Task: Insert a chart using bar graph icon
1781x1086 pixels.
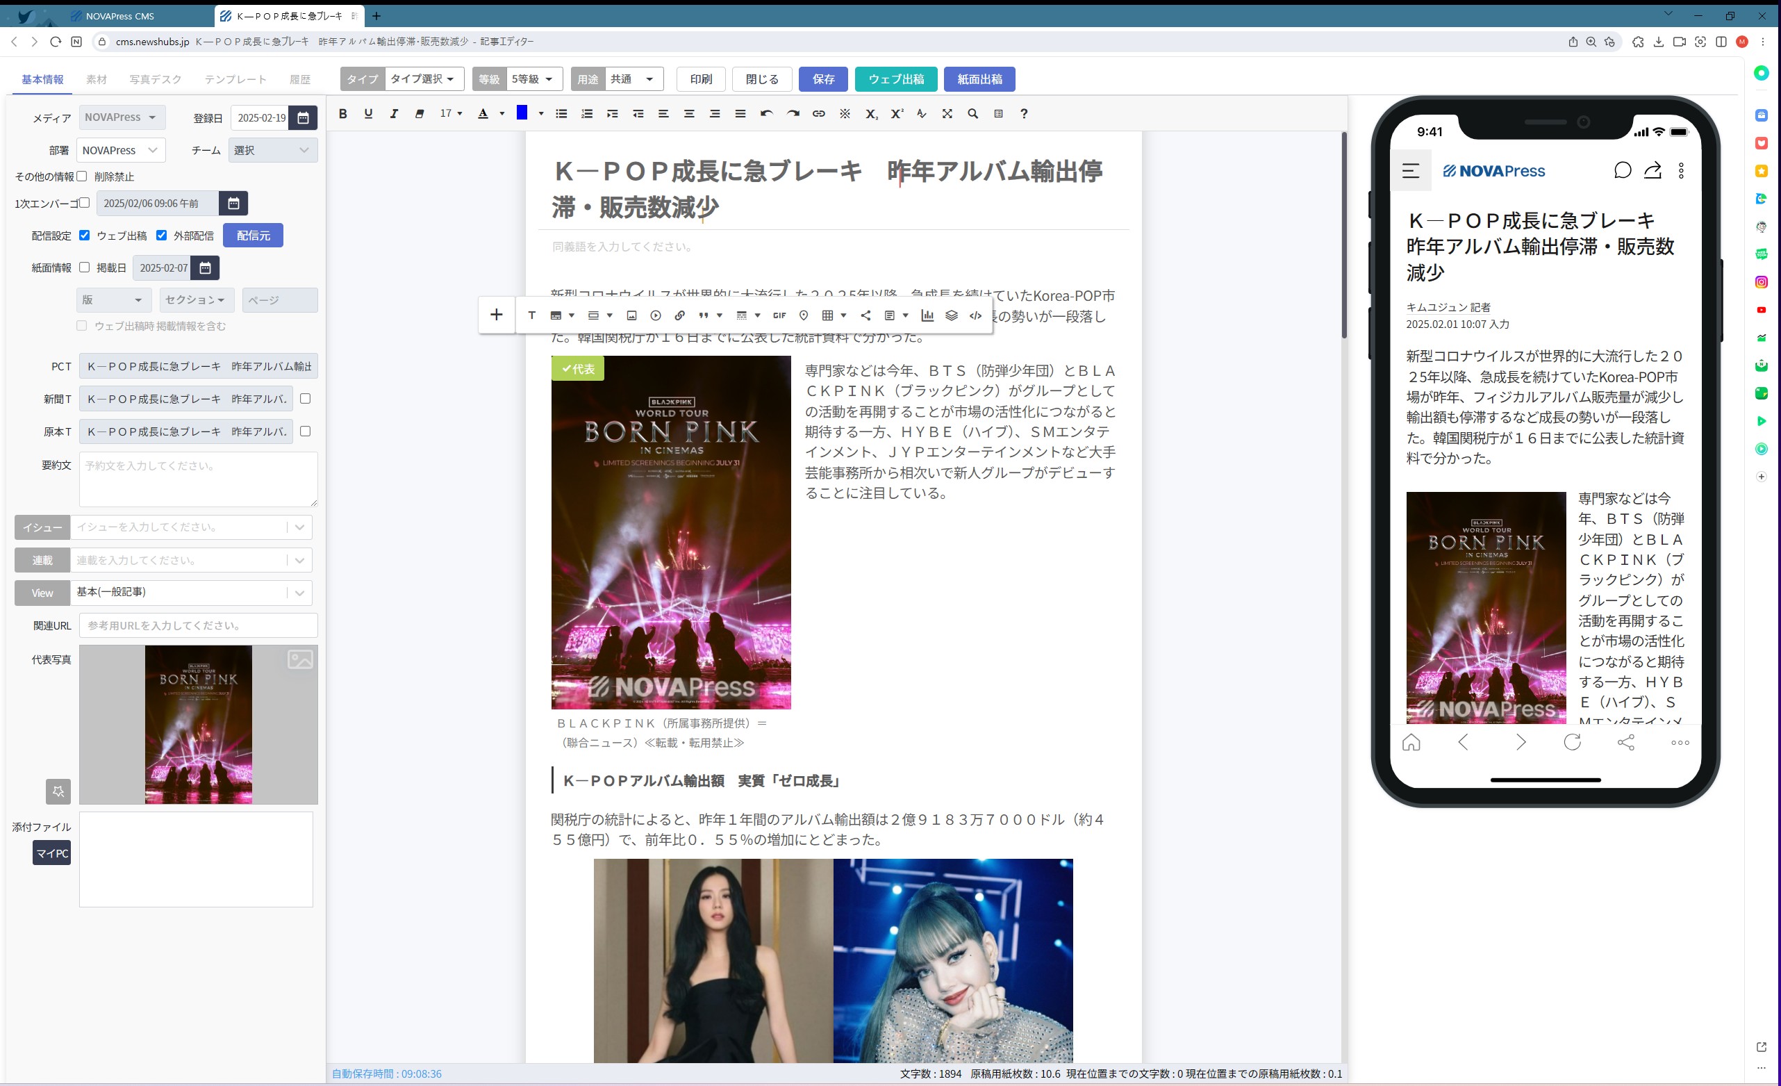Action: click(x=927, y=315)
